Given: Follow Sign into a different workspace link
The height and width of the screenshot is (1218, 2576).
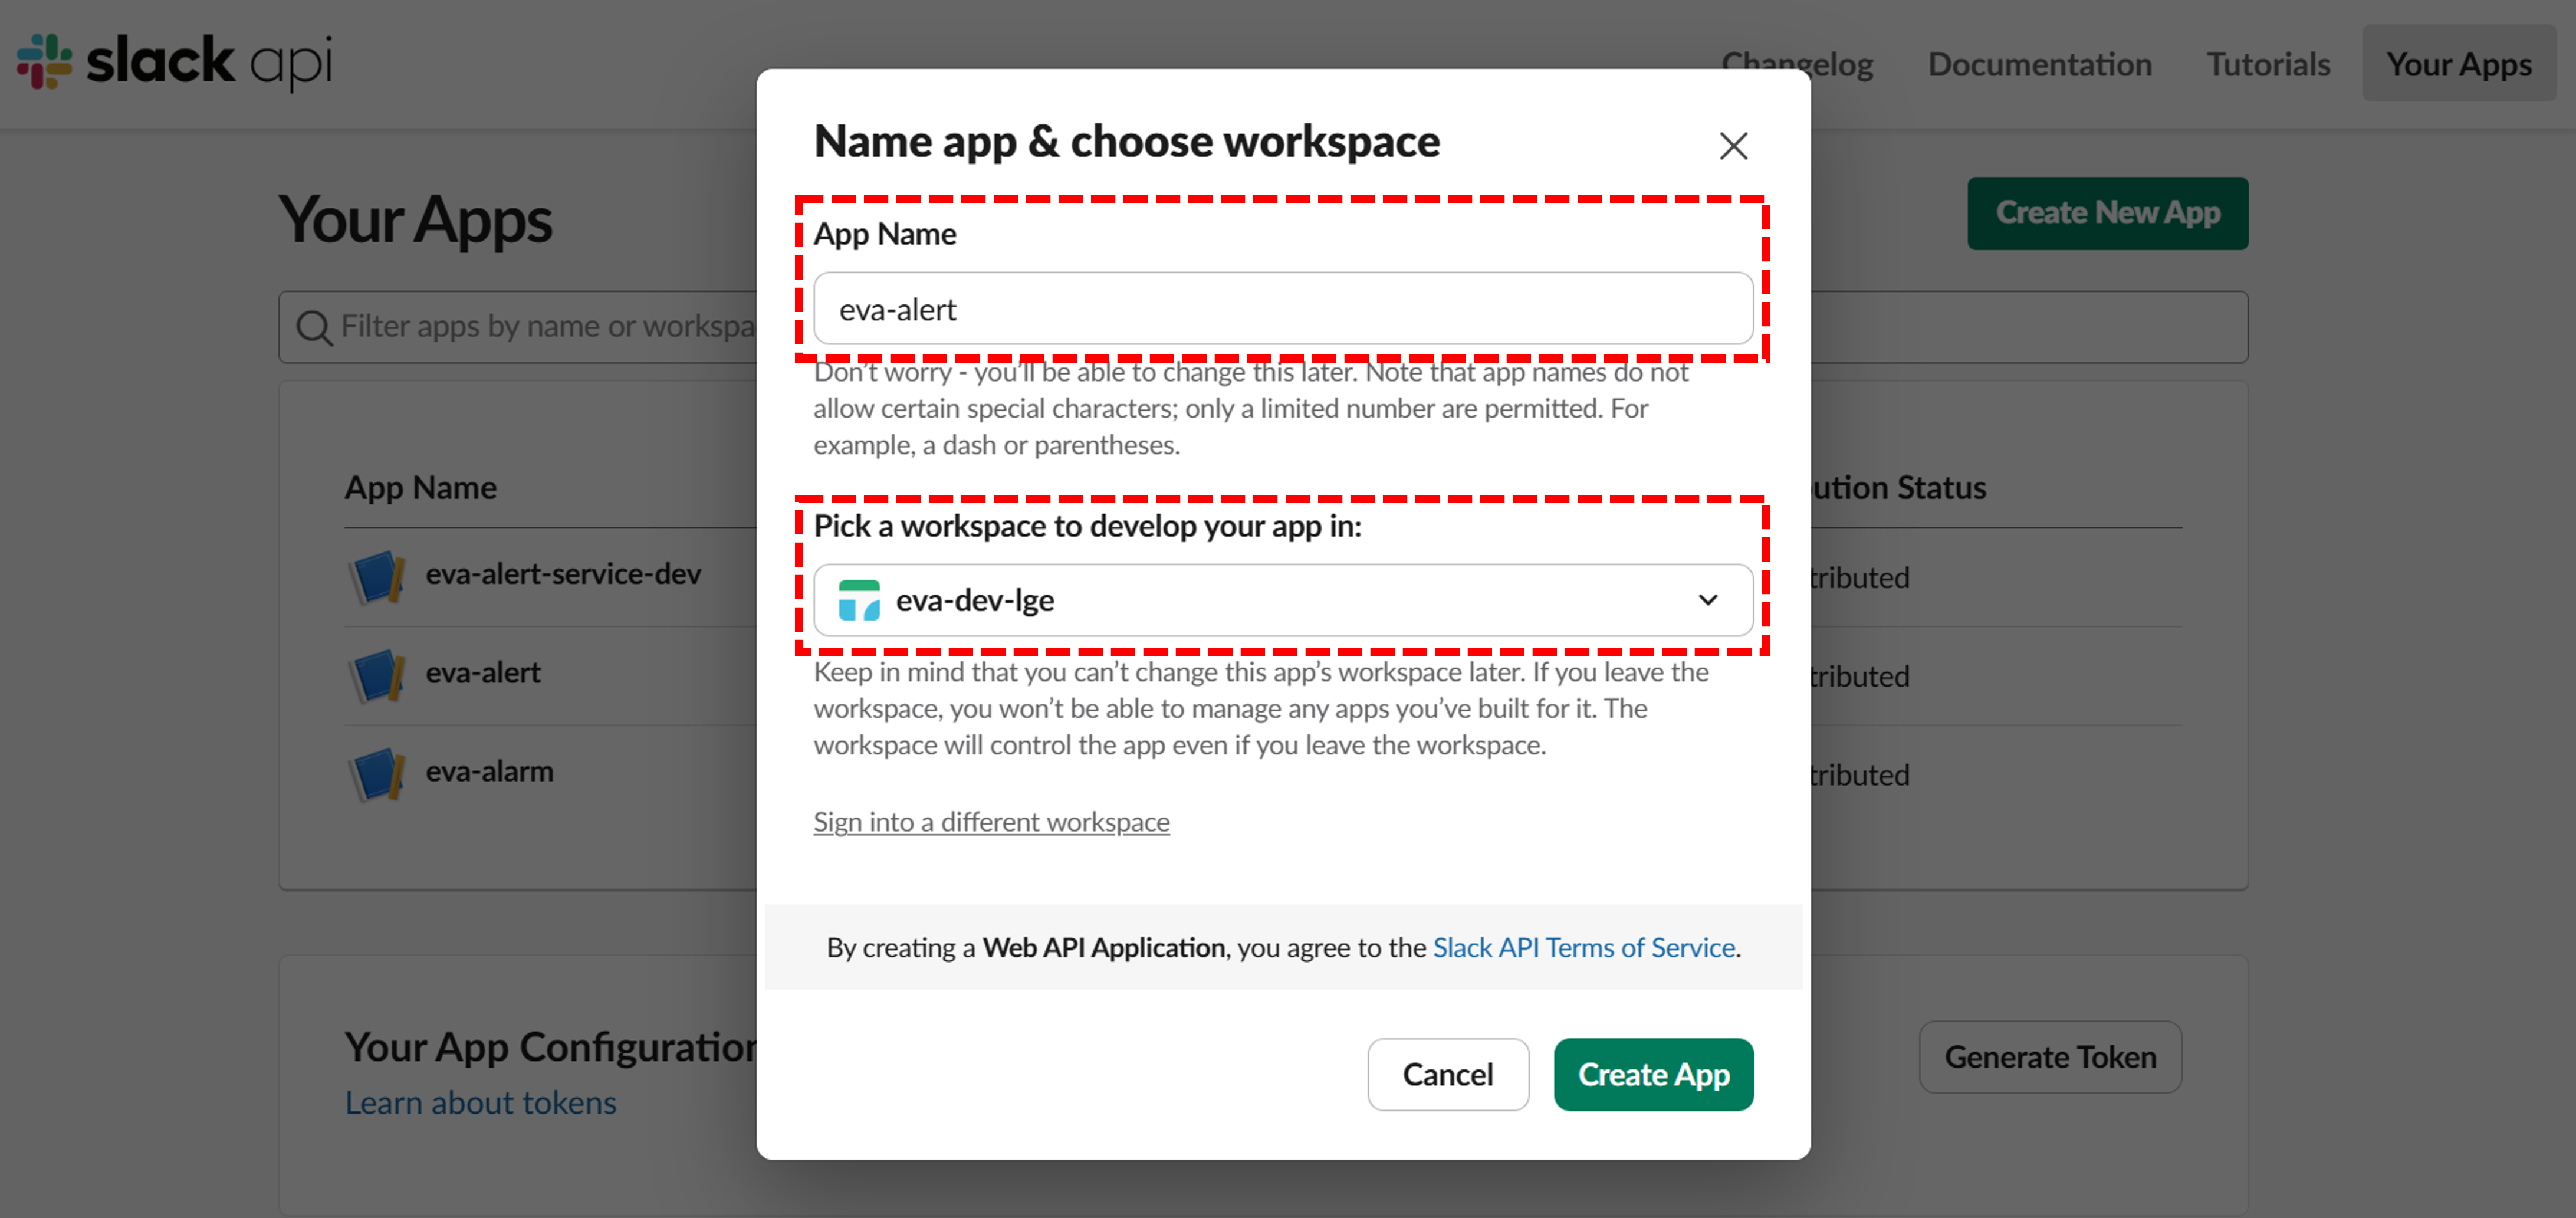Looking at the screenshot, I should 991,822.
